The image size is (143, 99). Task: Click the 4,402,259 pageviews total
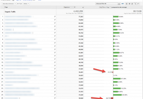click(78, 11)
